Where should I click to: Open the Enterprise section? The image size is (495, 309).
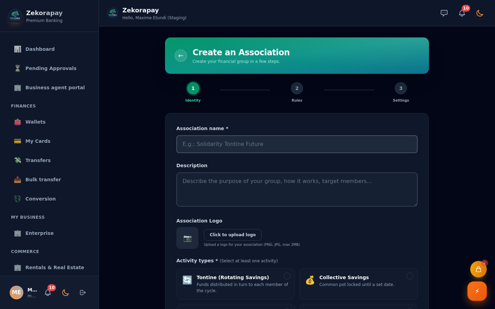tap(49, 233)
